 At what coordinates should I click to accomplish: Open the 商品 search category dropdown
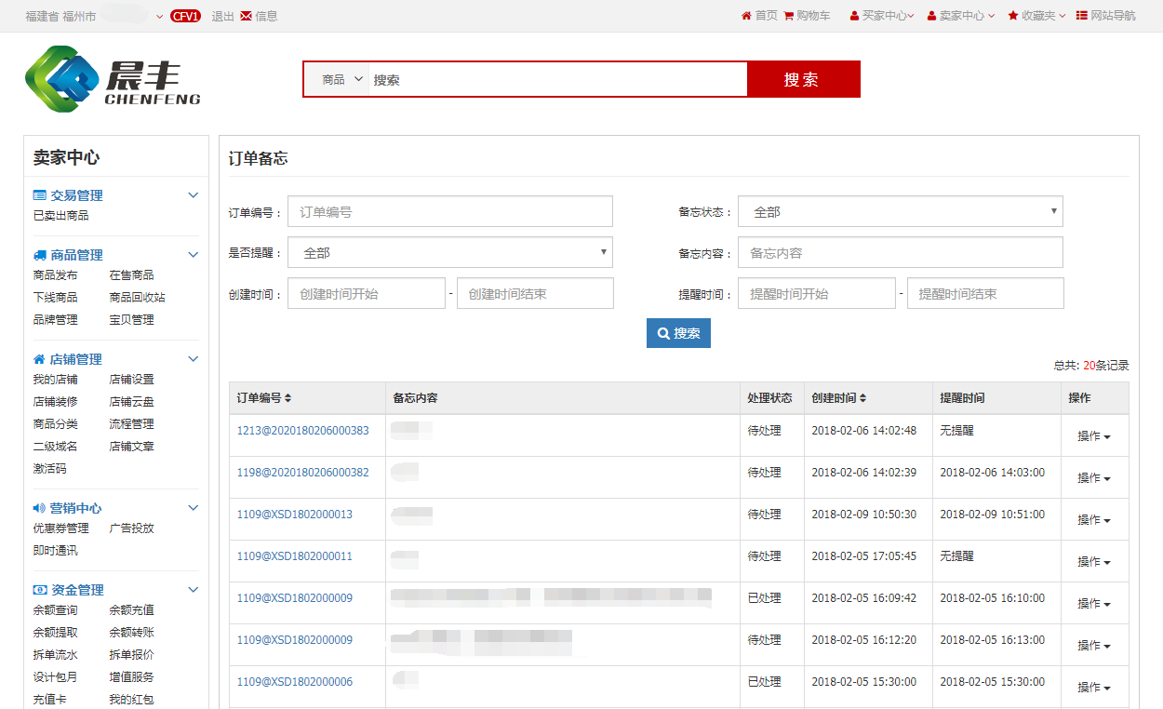tap(341, 80)
